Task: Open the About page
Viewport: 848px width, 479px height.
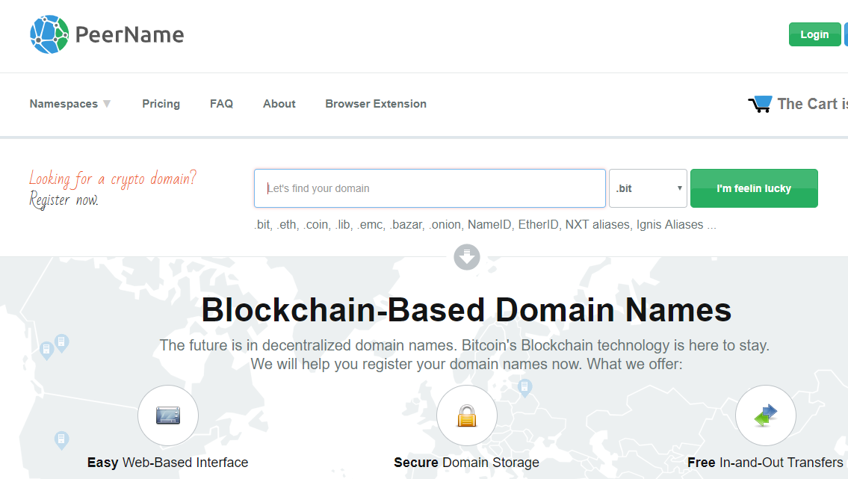Action: point(279,104)
